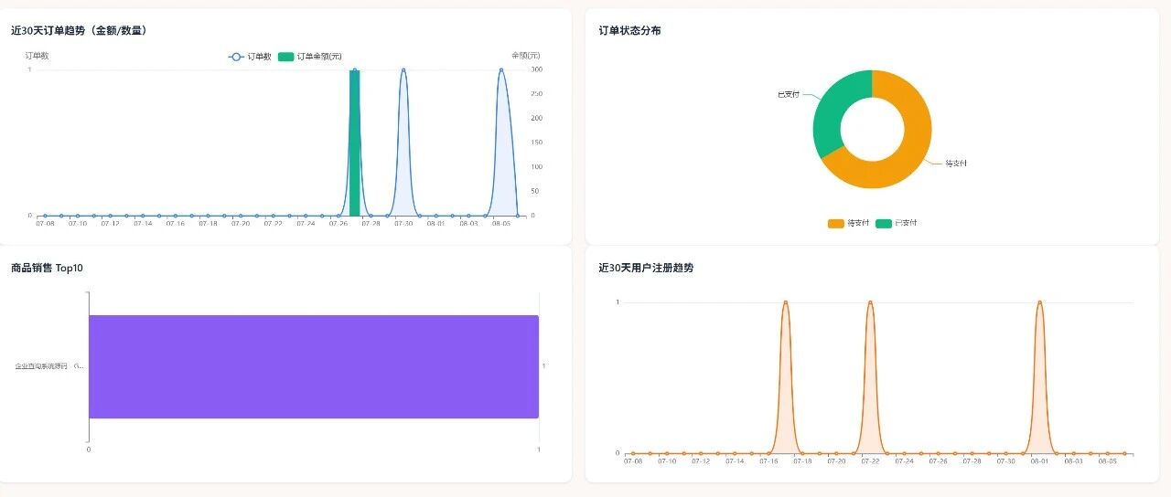Click the registration peak point near 07-17
This screenshot has width=1171, height=497.
pos(785,302)
